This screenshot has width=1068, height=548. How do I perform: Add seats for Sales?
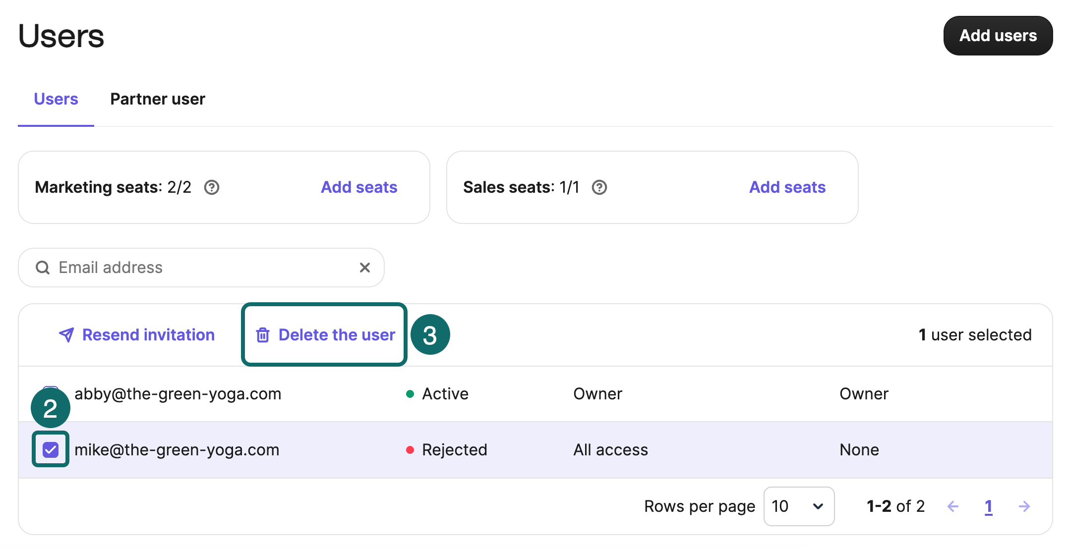(787, 187)
